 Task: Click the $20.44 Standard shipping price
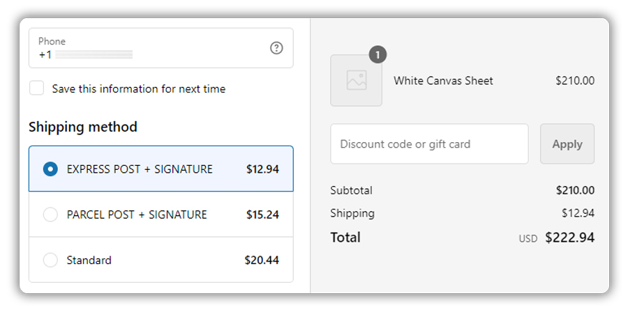262,260
